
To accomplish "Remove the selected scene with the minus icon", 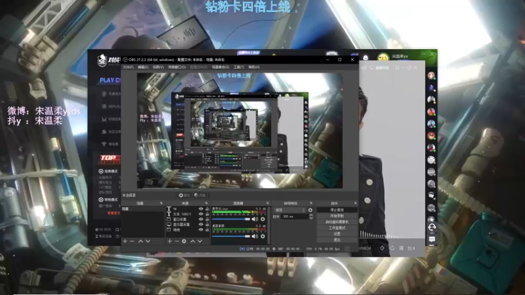I will (133, 241).
